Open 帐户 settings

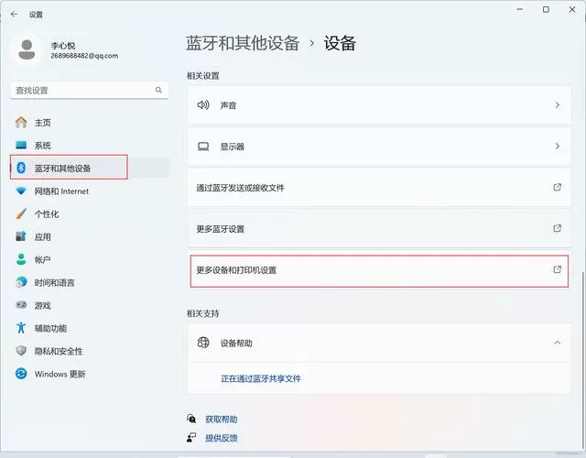(90, 260)
